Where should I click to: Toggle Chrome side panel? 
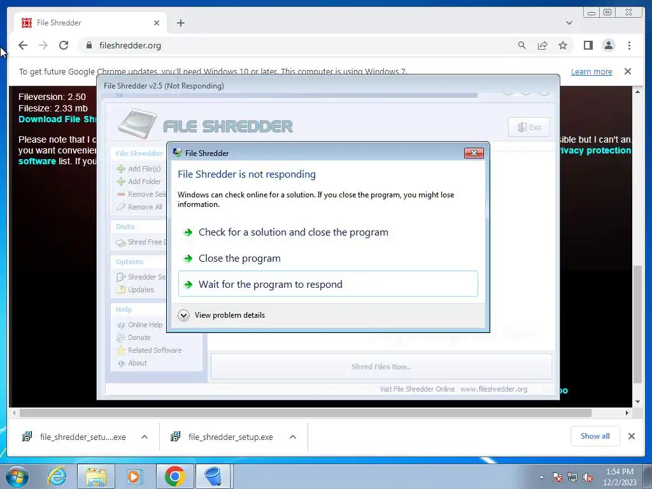(x=588, y=45)
